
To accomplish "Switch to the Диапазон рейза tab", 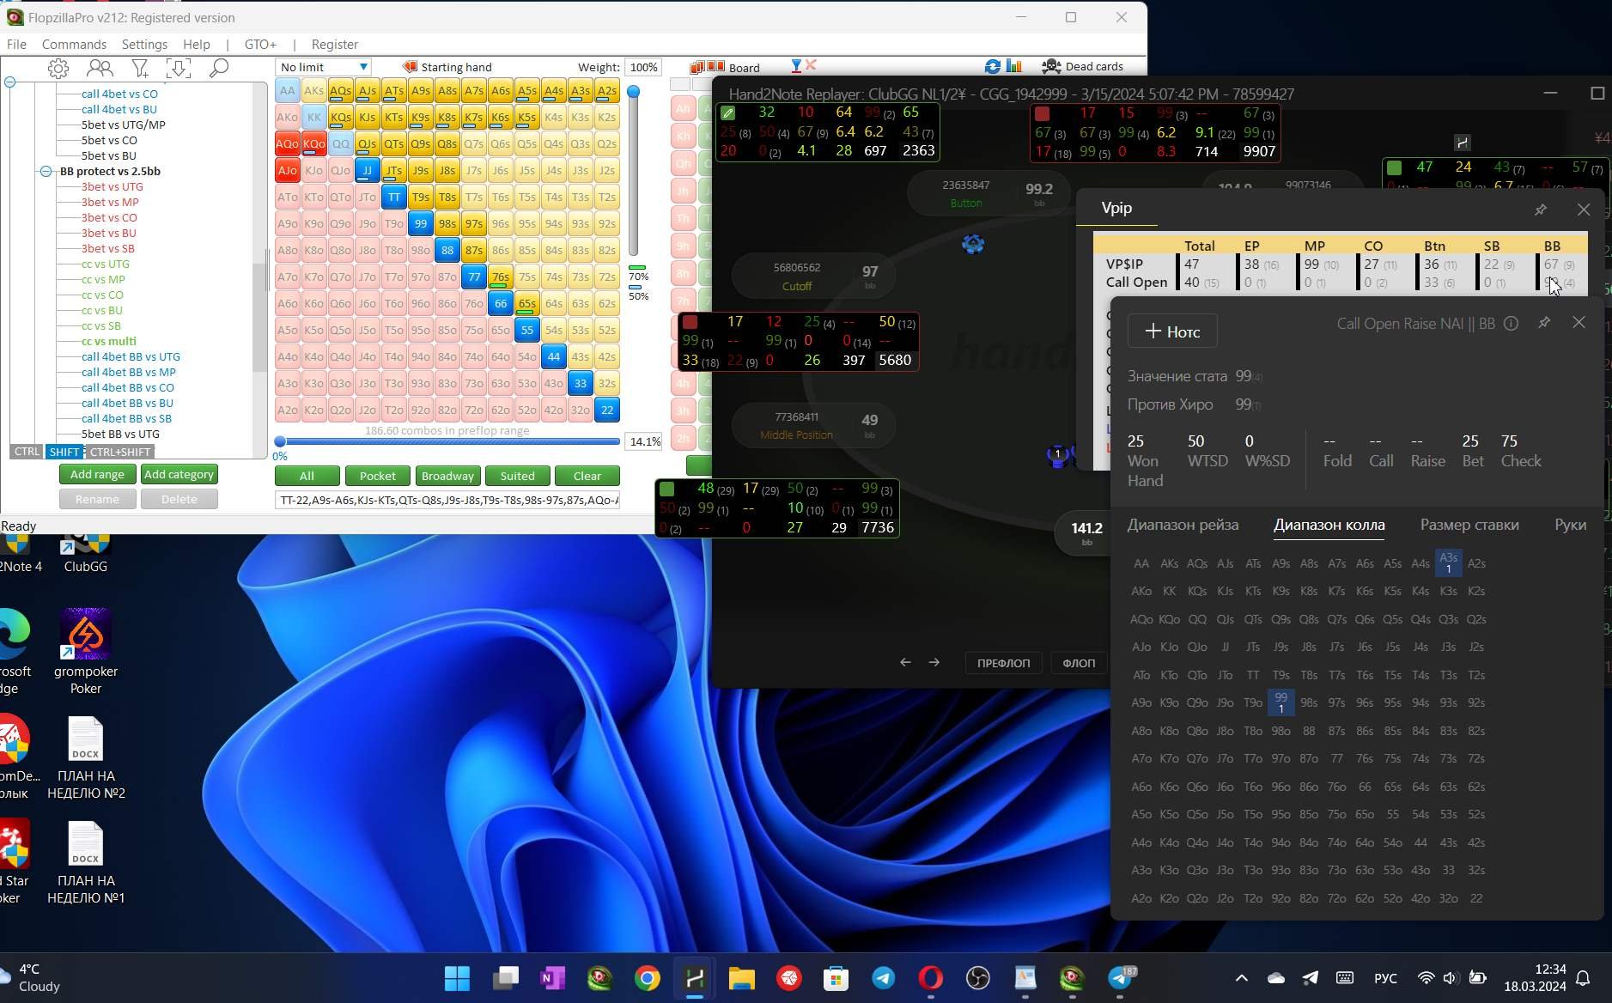I will (x=1183, y=525).
